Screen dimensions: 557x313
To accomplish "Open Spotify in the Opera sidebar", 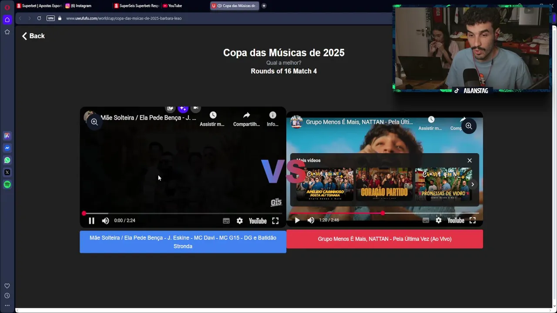I will [7, 184].
